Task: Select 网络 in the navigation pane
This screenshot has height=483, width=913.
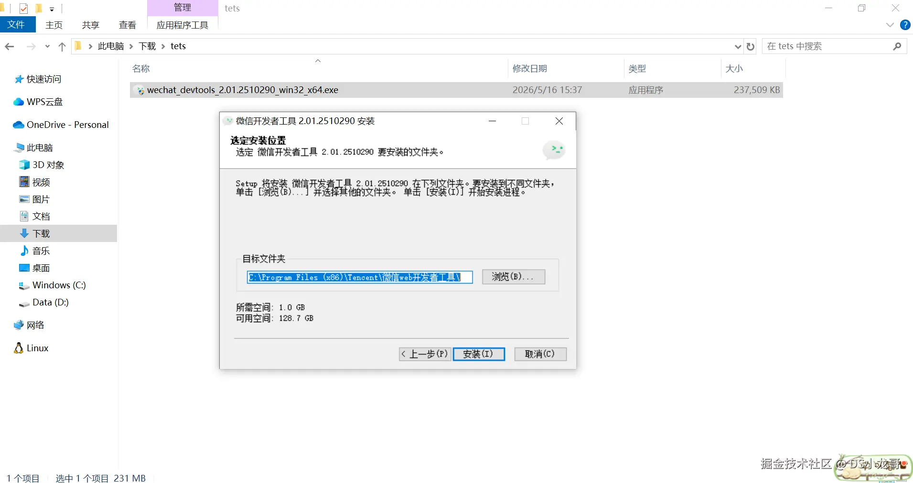Action: [x=29, y=325]
